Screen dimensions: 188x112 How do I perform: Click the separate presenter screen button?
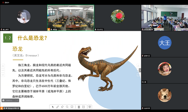[x=90, y=107]
